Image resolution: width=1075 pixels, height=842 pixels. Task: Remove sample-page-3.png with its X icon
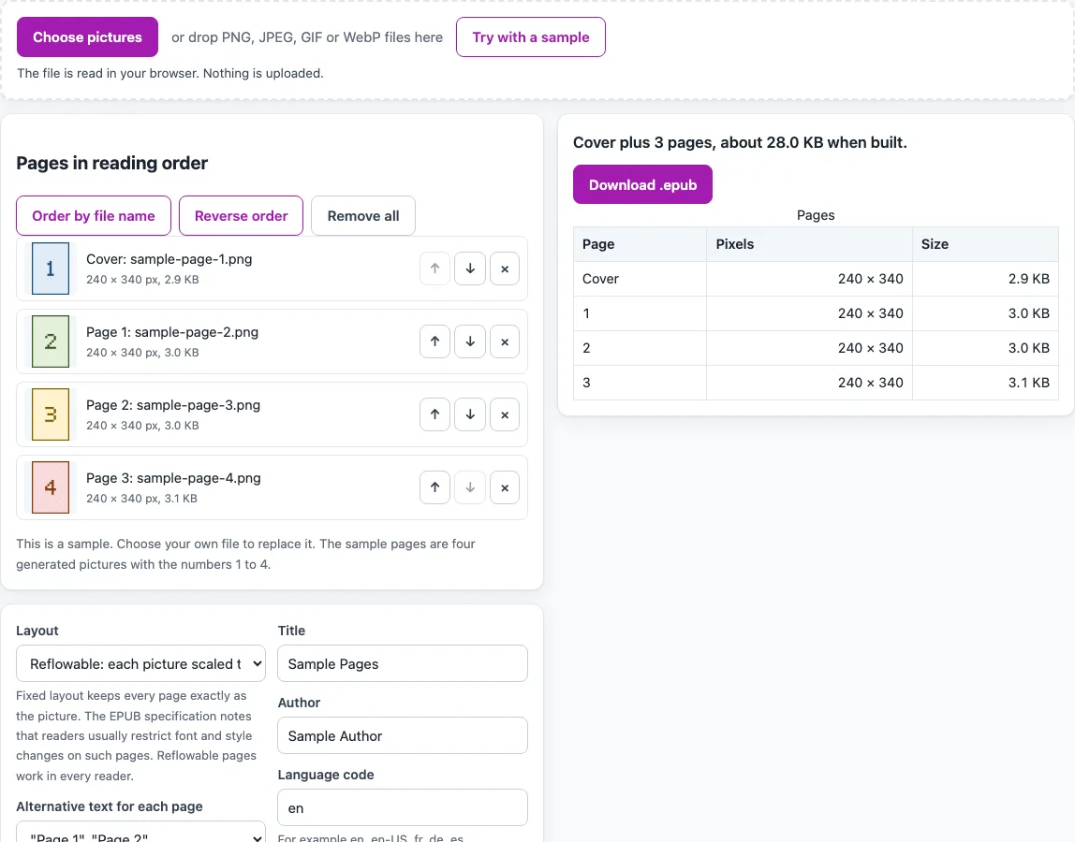(505, 414)
